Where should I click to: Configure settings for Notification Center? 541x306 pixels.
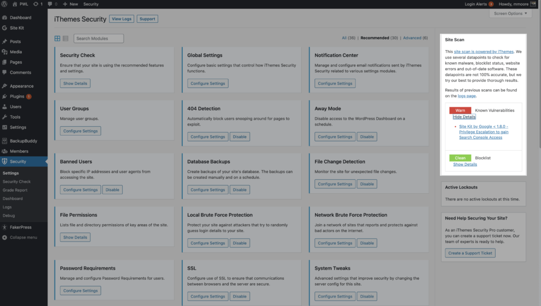tap(335, 83)
